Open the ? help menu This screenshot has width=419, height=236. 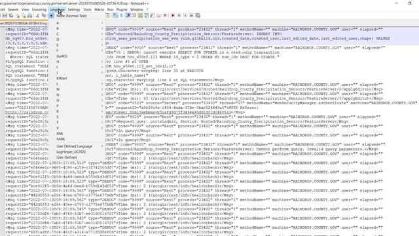click(x=147, y=10)
